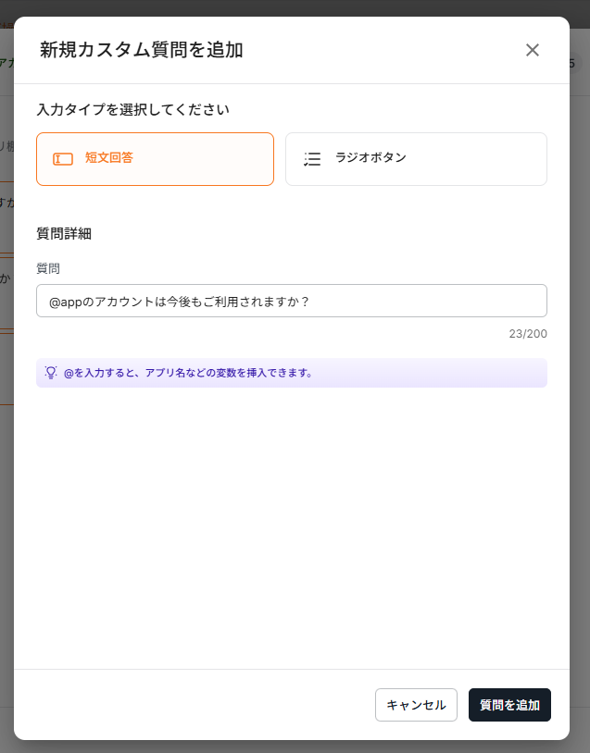Click the 入力タイプを選択してください heading
This screenshot has width=590, height=753.
132,109
